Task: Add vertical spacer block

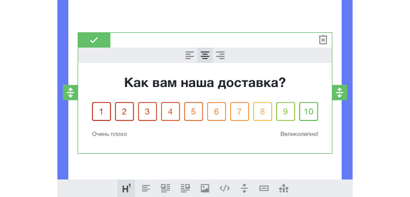Action: pyautogui.click(x=244, y=188)
